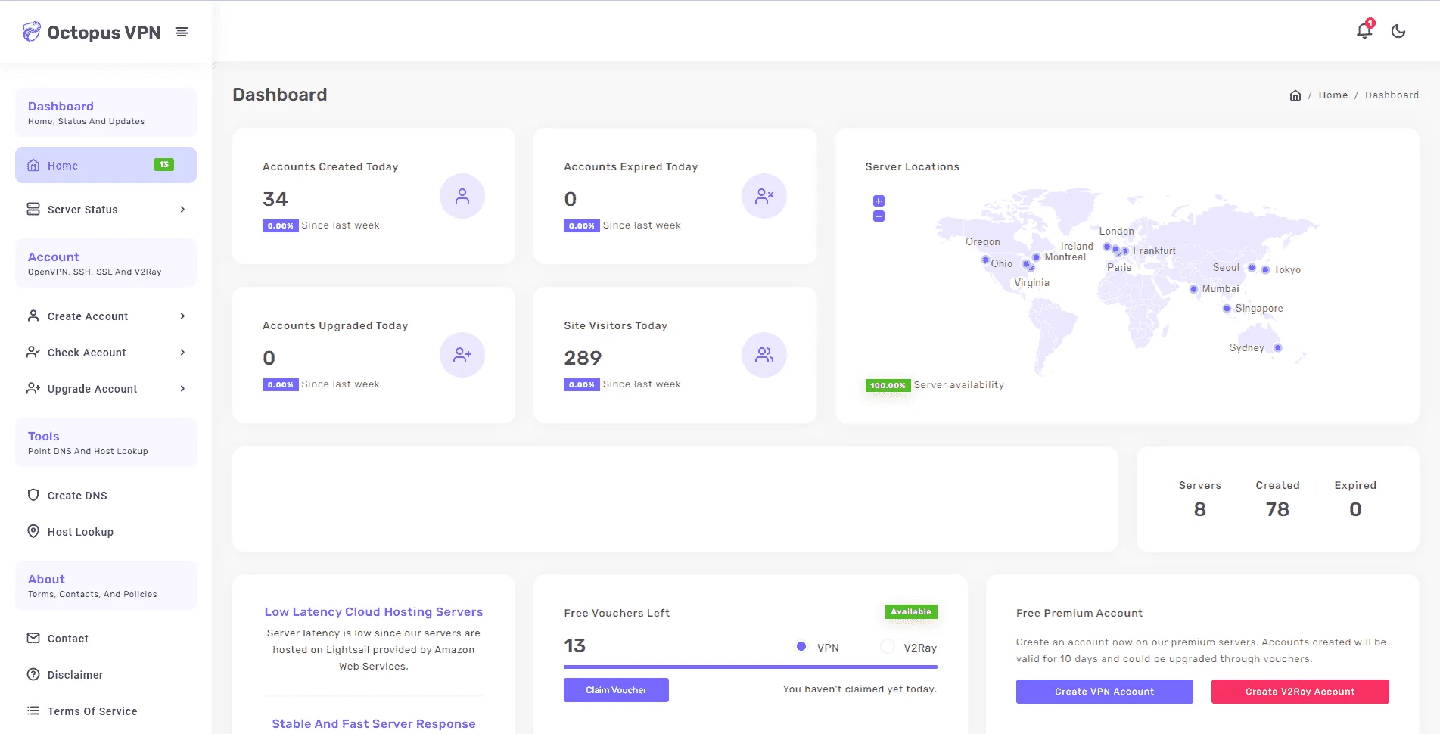Expand the Server Status submenu
The image size is (1440, 734).
tap(106, 210)
